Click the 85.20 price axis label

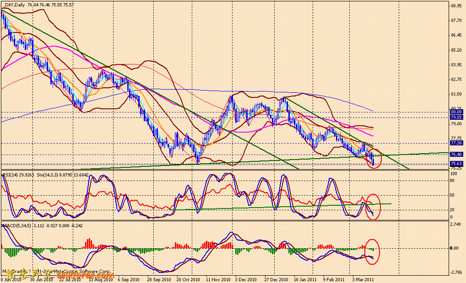[x=456, y=50]
